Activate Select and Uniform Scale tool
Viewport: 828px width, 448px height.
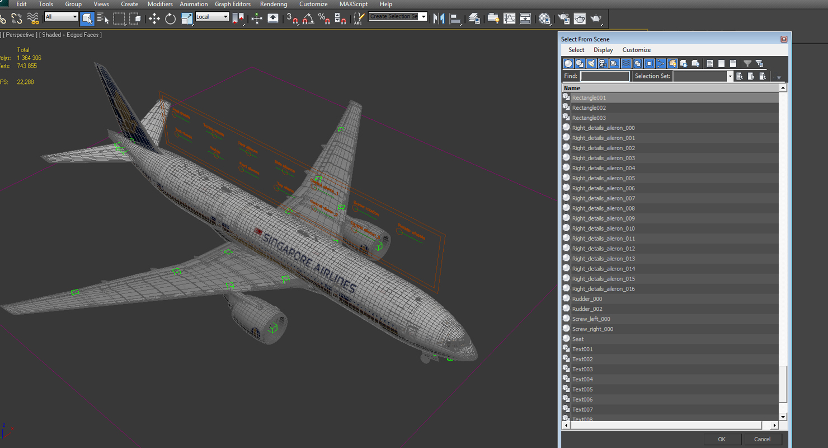187,18
